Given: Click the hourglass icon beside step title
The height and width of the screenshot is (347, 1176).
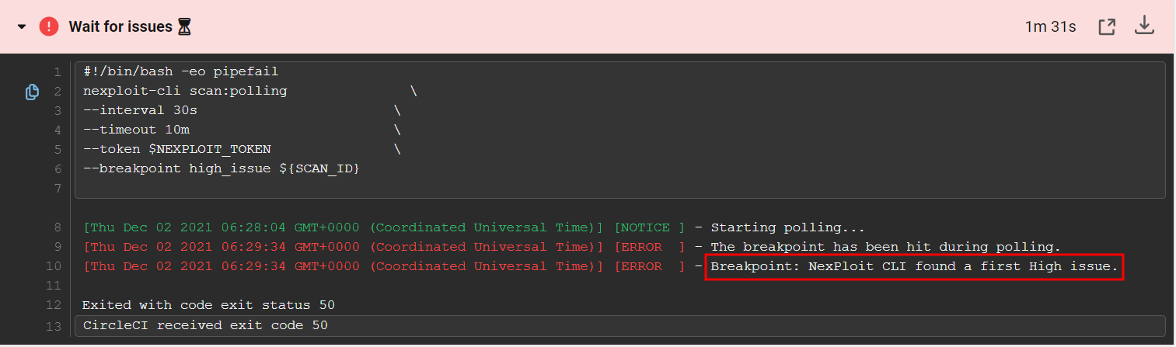Looking at the screenshot, I should pos(184,27).
